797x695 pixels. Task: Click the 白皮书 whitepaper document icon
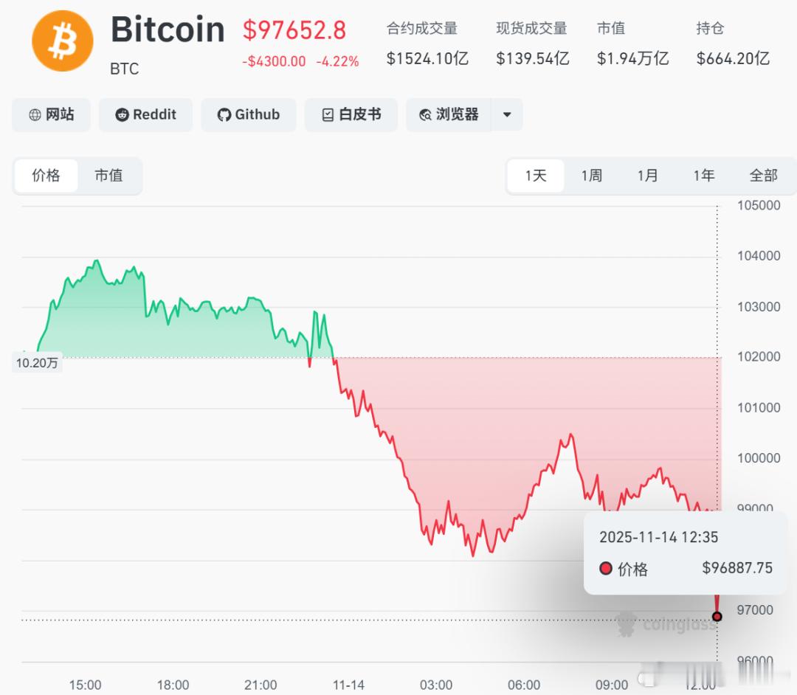point(327,115)
